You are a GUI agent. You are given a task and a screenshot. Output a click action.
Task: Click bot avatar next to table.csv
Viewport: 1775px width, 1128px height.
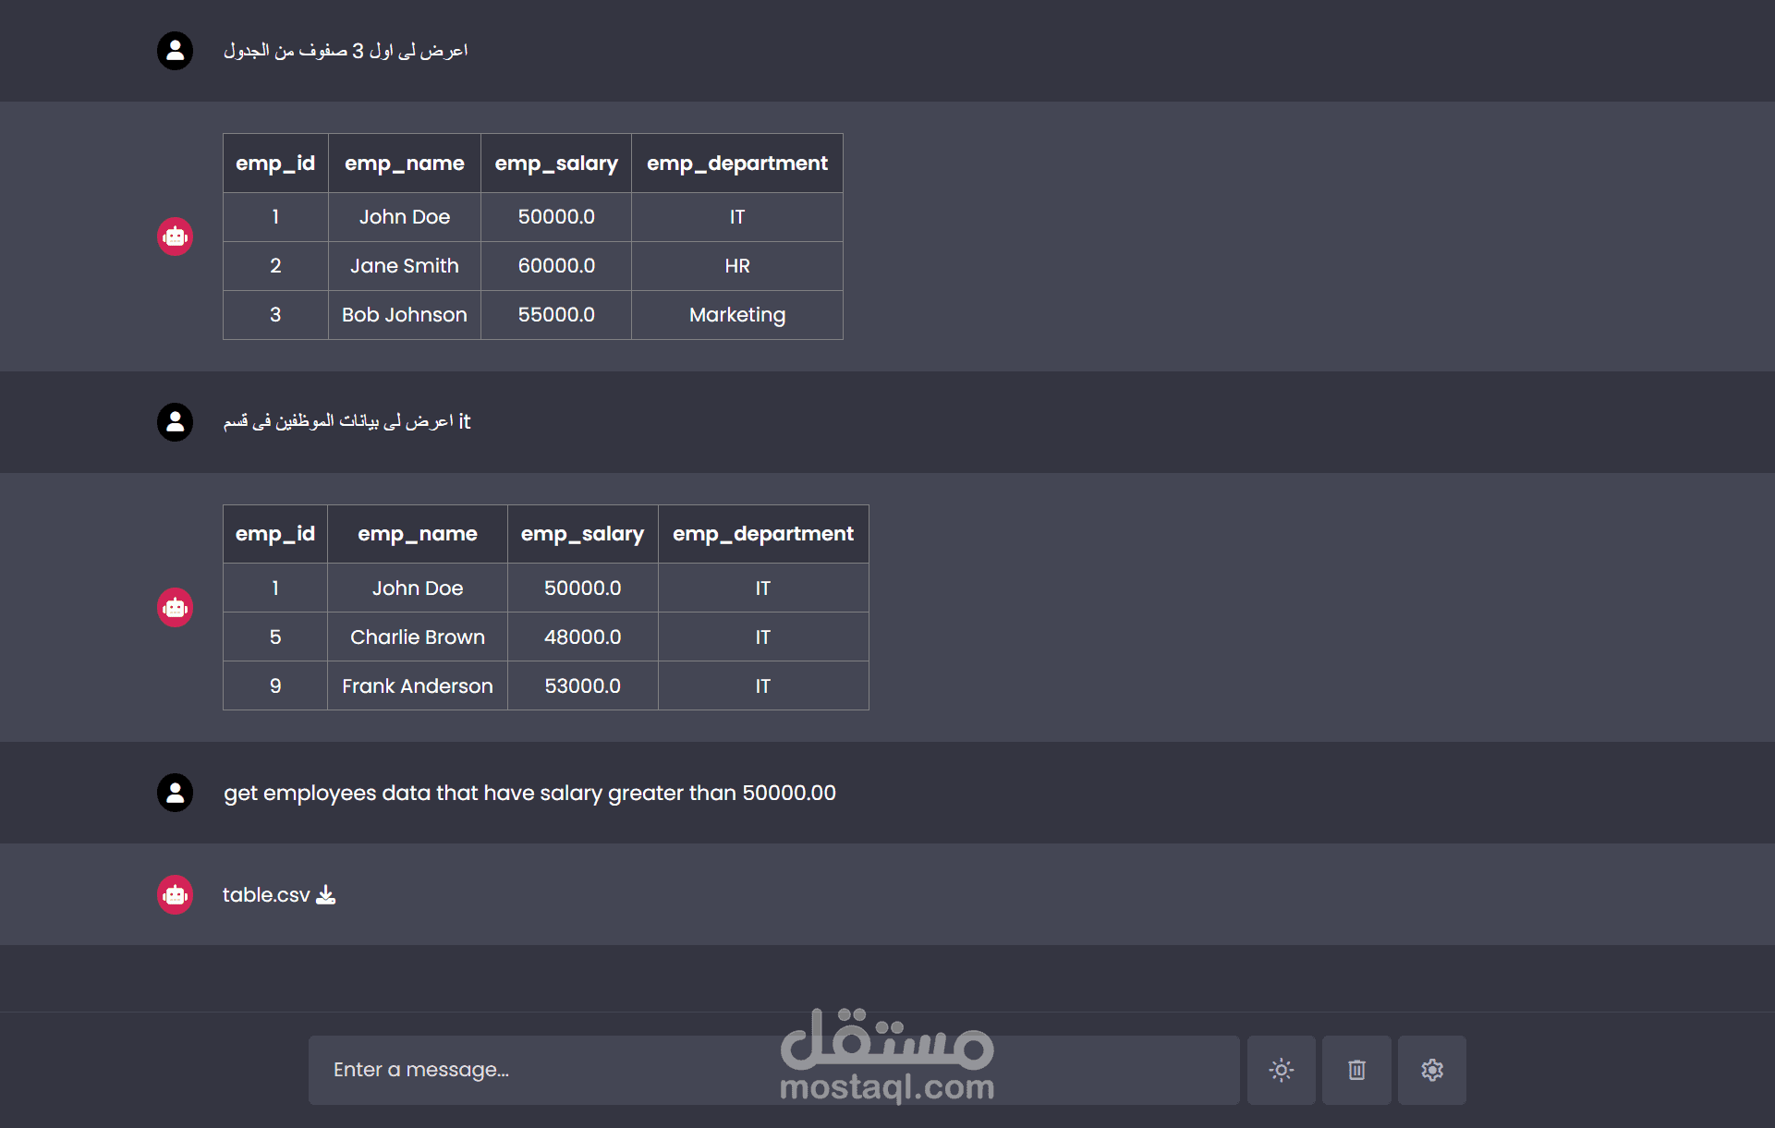175,894
